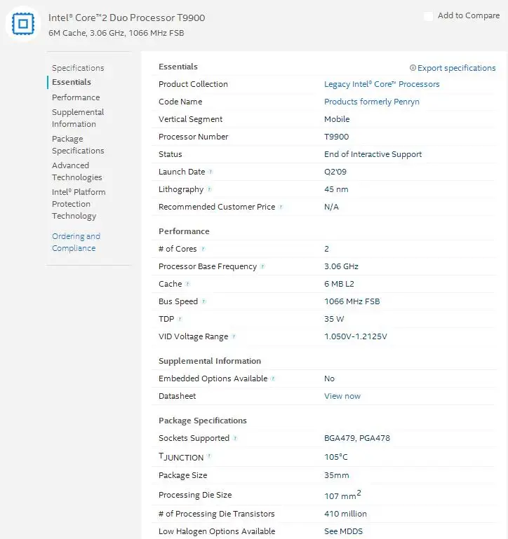This screenshot has width=508, height=539.
Task: Click the base frequency value '3.06 GHz'
Action: 341,266
